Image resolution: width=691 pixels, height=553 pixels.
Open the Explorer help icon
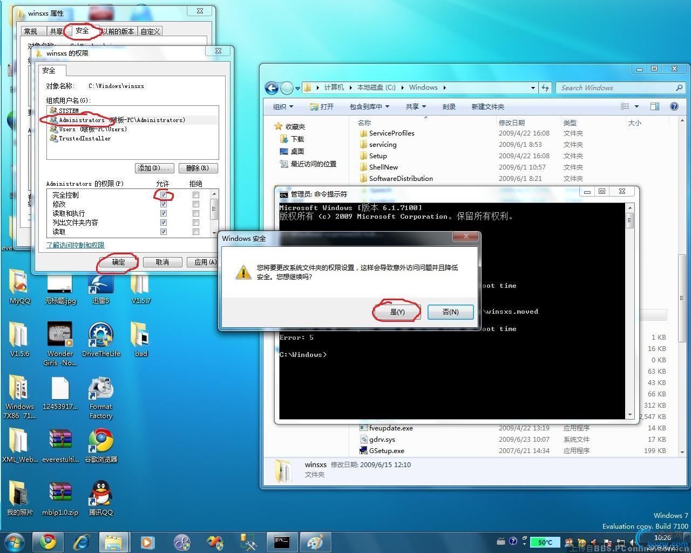coord(674,106)
